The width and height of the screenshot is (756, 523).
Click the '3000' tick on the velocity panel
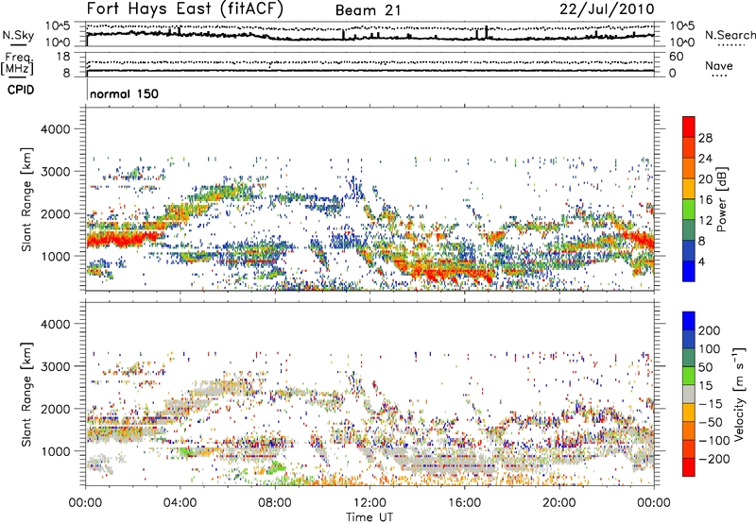55,366
